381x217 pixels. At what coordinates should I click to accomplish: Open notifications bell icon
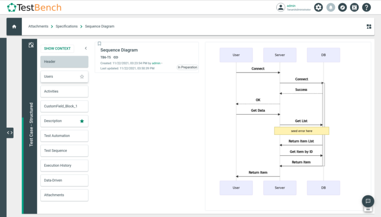pos(331,7)
